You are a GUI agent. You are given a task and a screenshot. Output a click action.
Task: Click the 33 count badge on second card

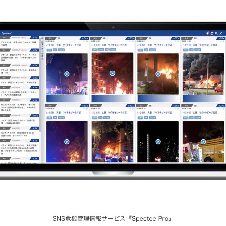pos(130,38)
